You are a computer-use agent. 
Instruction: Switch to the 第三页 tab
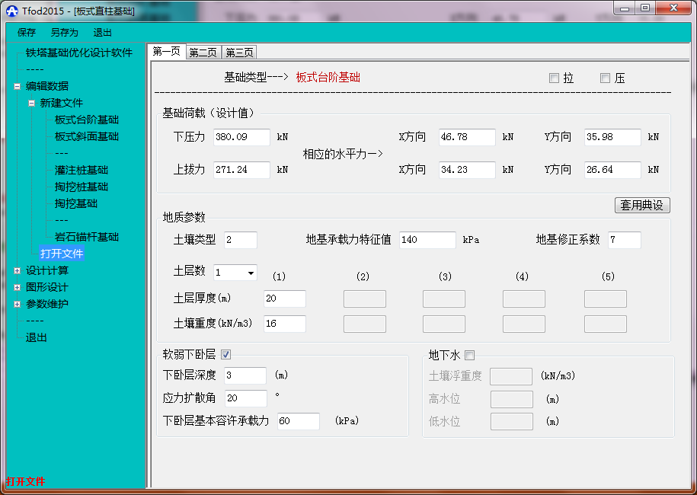239,53
